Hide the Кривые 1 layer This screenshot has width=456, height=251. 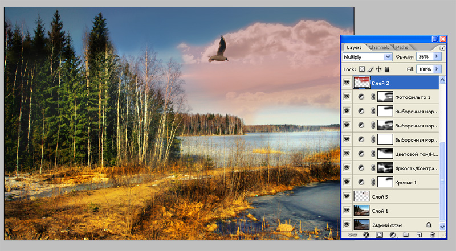(347, 182)
